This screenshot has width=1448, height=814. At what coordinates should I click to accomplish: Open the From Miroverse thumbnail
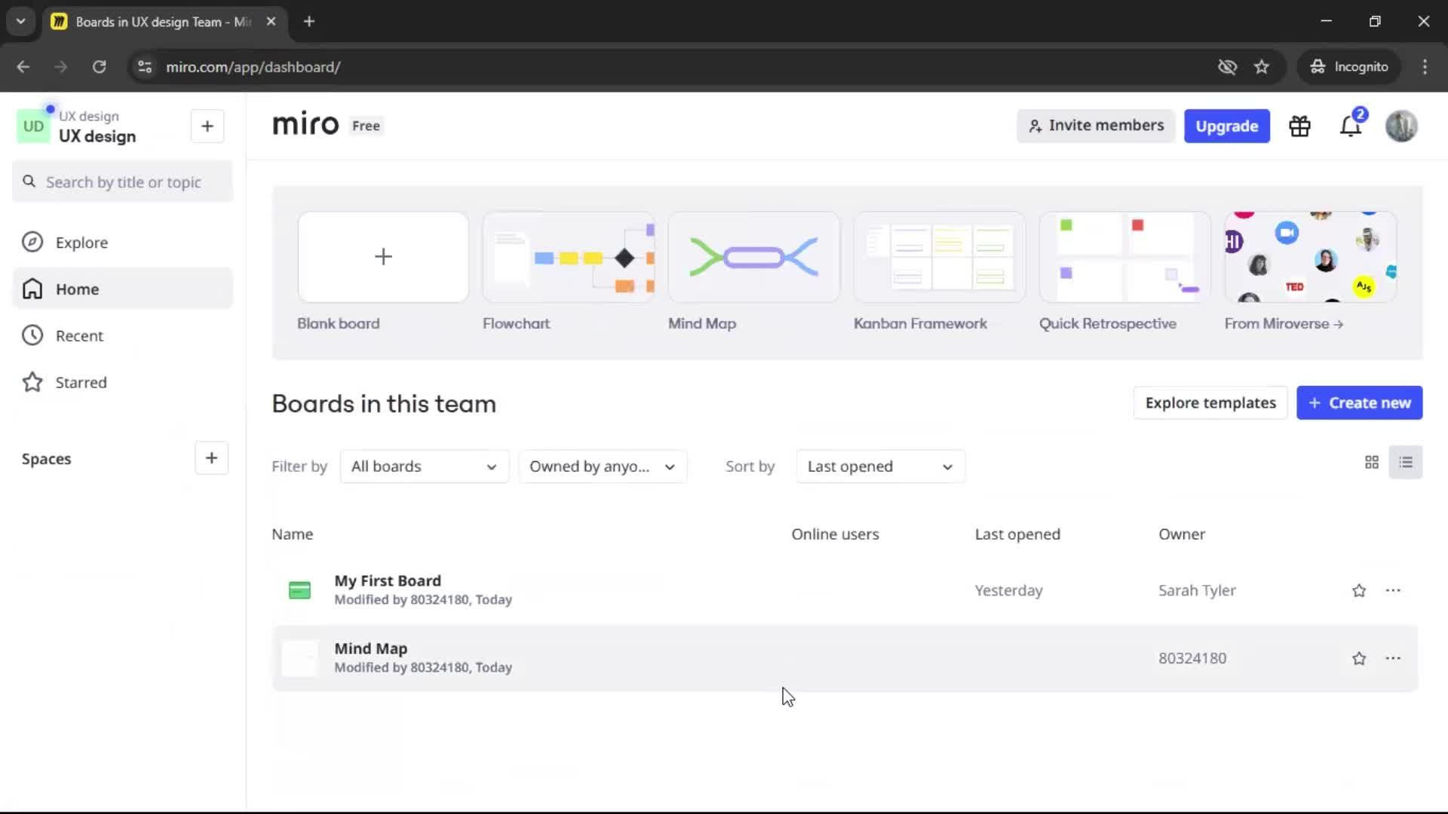(x=1311, y=257)
